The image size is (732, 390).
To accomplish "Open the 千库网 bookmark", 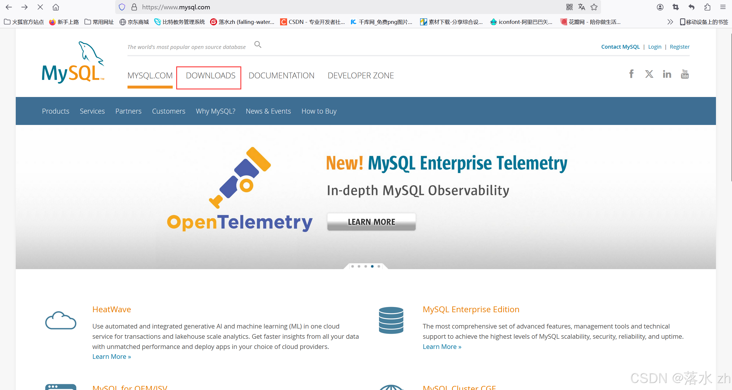I will tap(381, 22).
